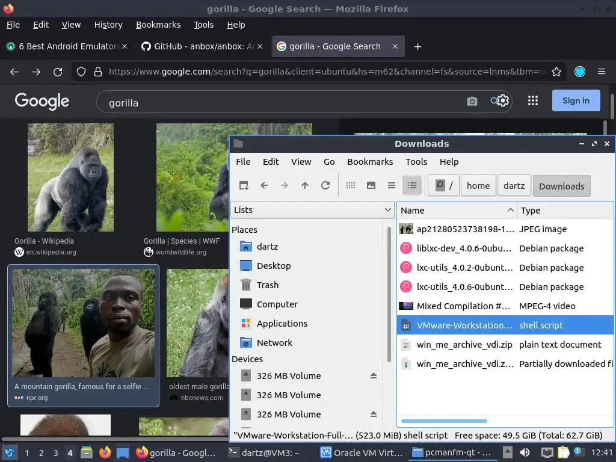Viewport: 616px width, 462px height.
Task: Open the home path segment
Action: point(478,185)
